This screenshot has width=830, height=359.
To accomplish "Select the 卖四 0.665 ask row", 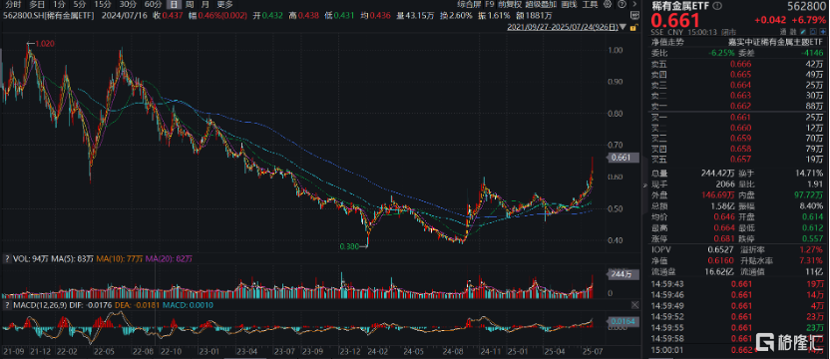I will [x=737, y=75].
